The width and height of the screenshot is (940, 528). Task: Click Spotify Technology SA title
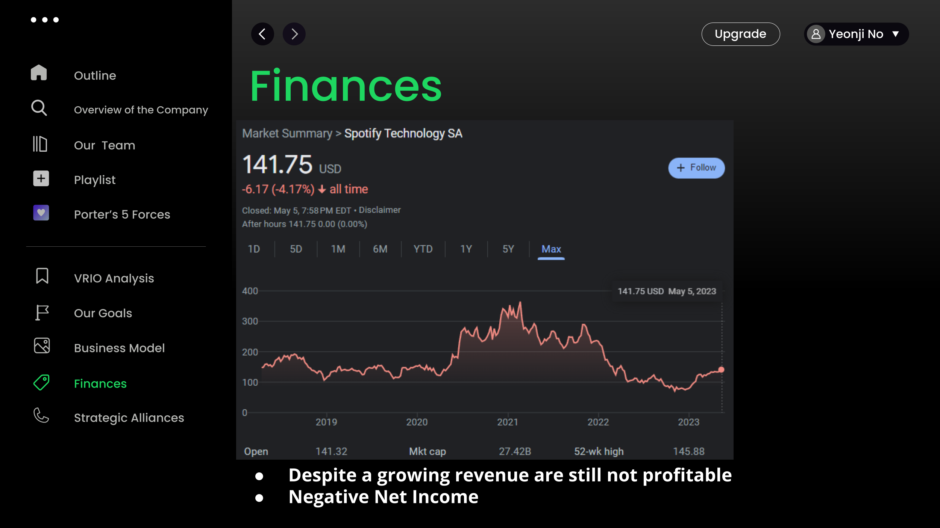[403, 133]
